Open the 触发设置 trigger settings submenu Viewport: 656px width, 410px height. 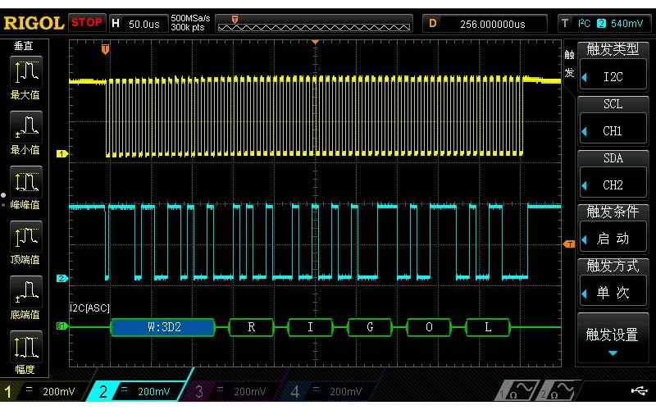click(x=613, y=338)
